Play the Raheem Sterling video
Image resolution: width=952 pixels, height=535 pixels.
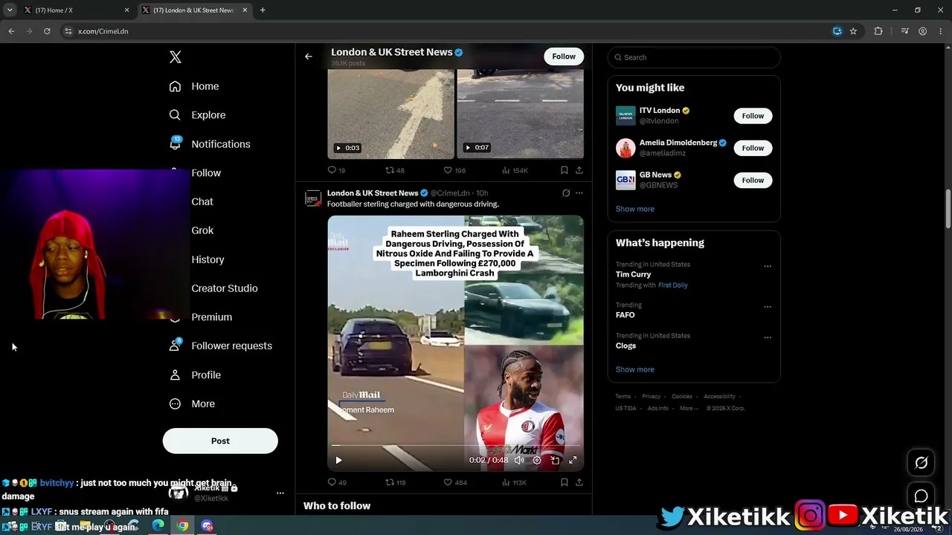(338, 460)
